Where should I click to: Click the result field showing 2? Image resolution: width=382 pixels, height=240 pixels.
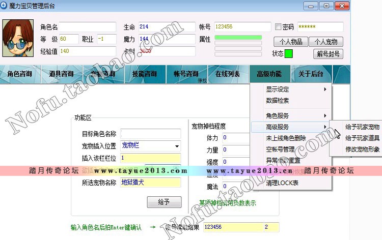(271, 227)
